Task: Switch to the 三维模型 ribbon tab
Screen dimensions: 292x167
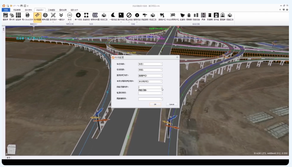Action: [52, 10]
